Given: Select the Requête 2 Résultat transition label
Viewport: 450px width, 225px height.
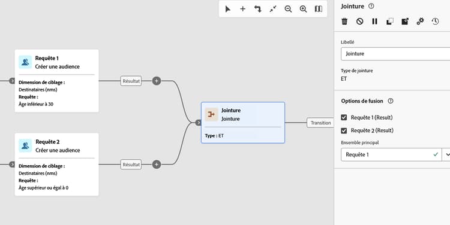Looking at the screenshot, I should click(x=131, y=165).
